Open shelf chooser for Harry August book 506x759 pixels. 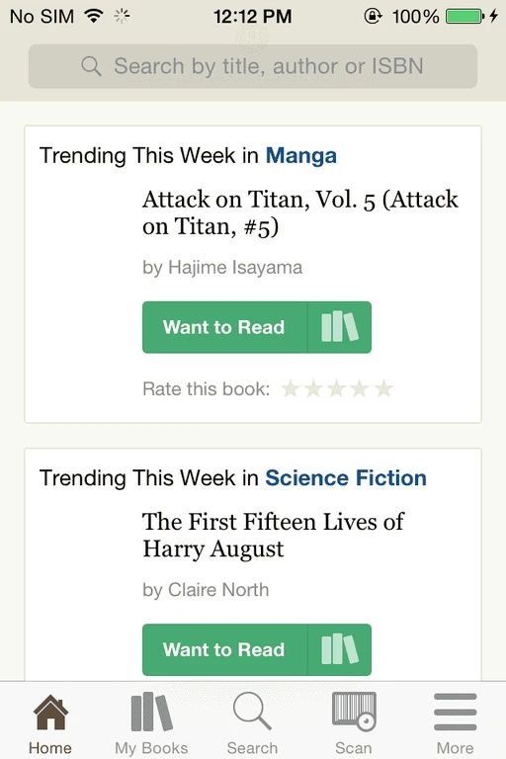coord(339,649)
